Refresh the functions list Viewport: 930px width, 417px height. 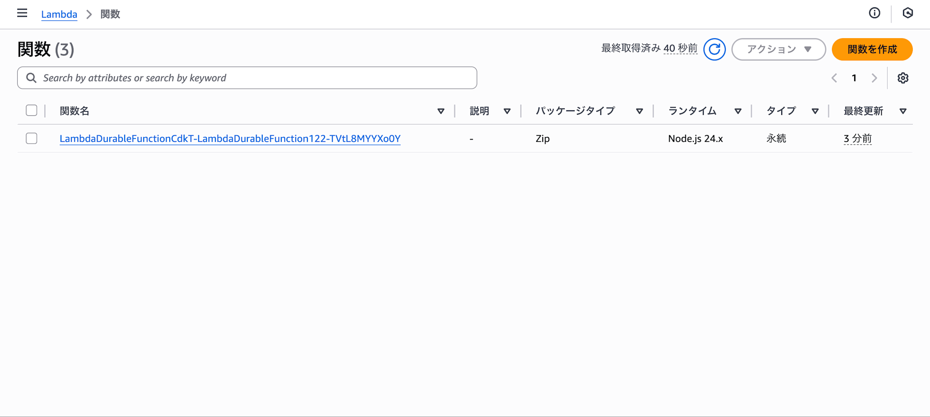pyautogui.click(x=714, y=49)
